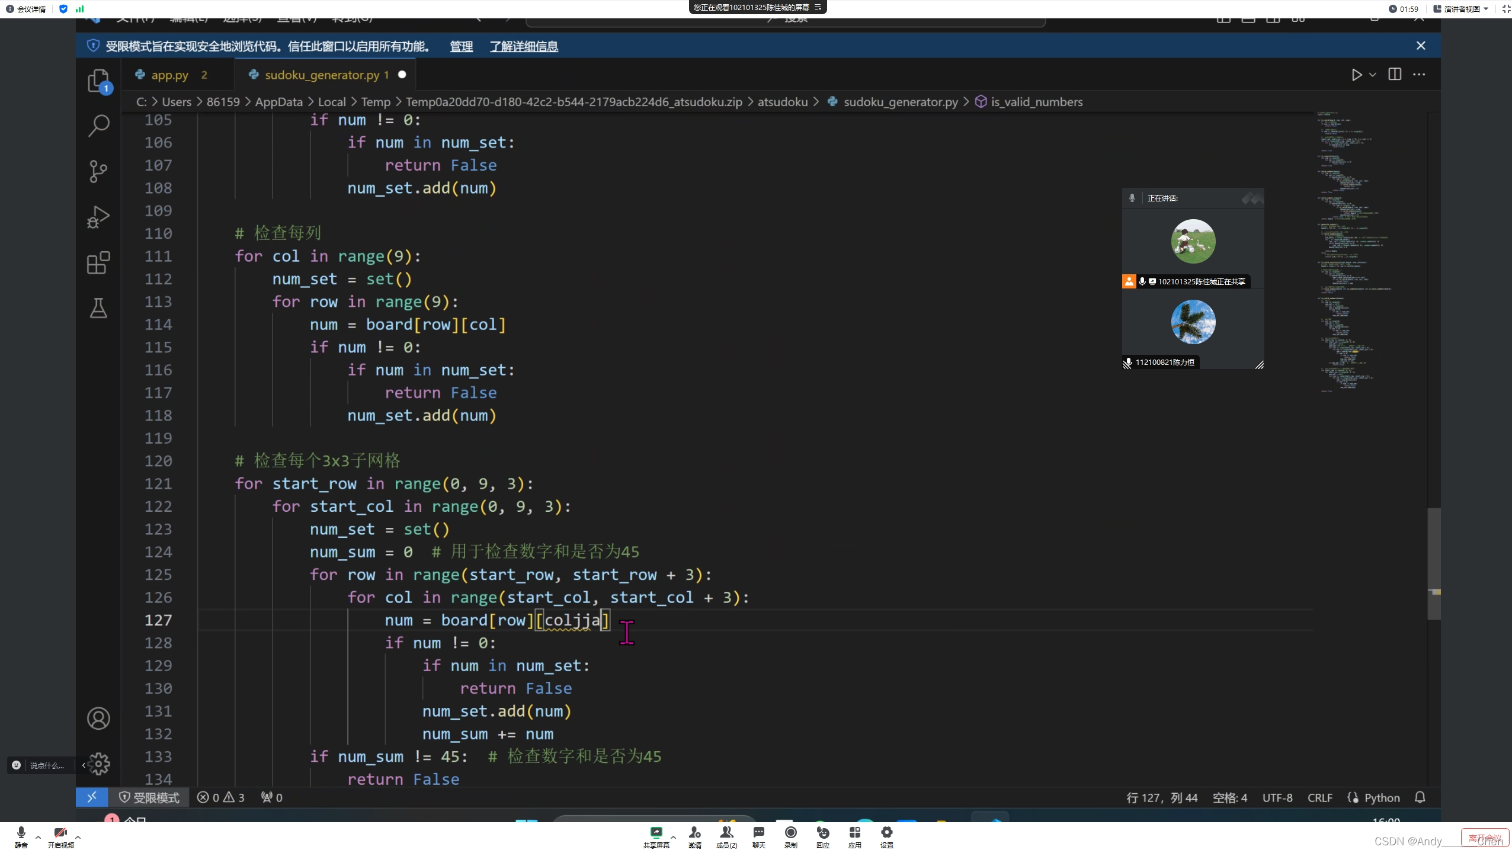Click AppData in breadcrumb path
The image size is (1512, 853).
(x=279, y=102)
